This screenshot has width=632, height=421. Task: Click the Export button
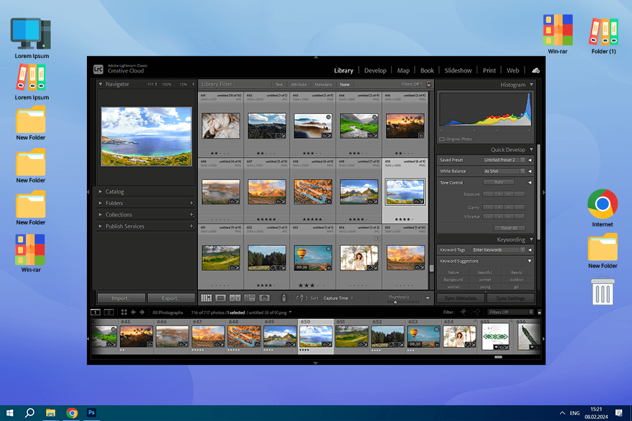coord(171,298)
